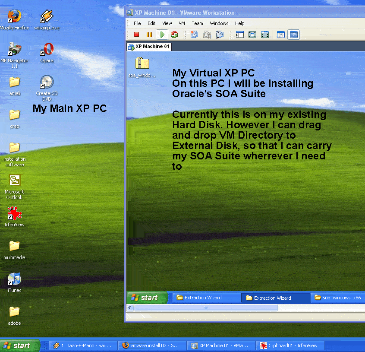Image resolution: width=365 pixels, height=352 pixels.
Task: Select the MP Navigator 1.1 desktop icon
Action: pos(14,55)
